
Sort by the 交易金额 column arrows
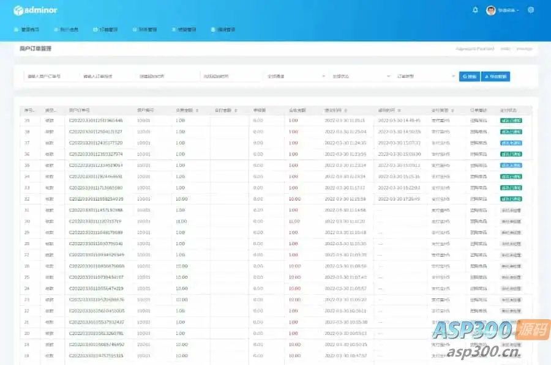click(197, 111)
